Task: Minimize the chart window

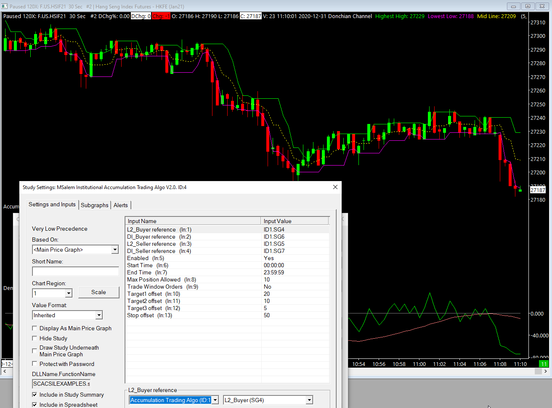Action: coord(513,6)
